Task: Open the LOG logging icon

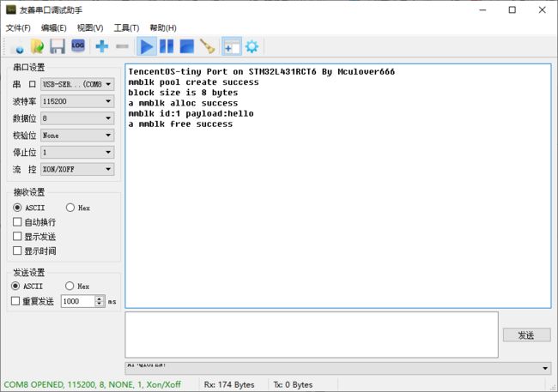Action: 78,45
